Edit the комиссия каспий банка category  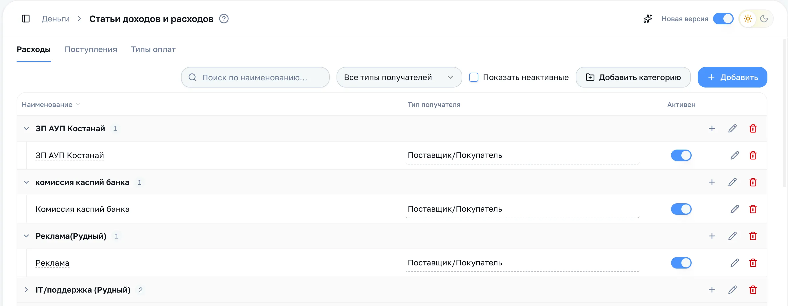click(732, 182)
